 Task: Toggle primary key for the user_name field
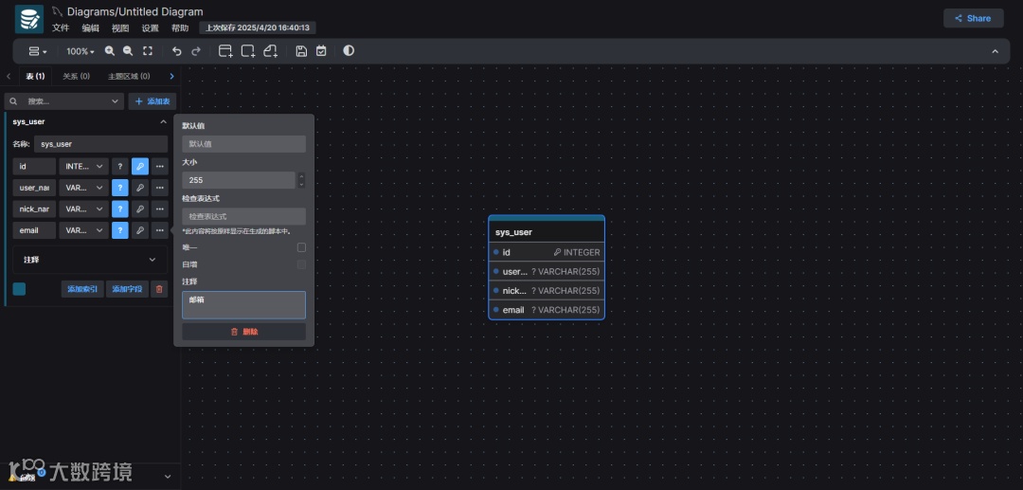[x=140, y=188]
